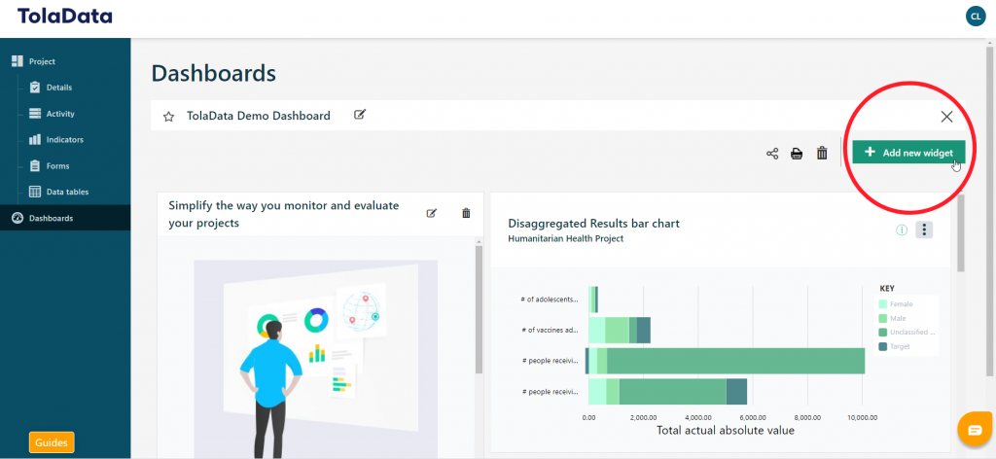
Task: Open the bar chart widget options menu
Action: coord(924,229)
